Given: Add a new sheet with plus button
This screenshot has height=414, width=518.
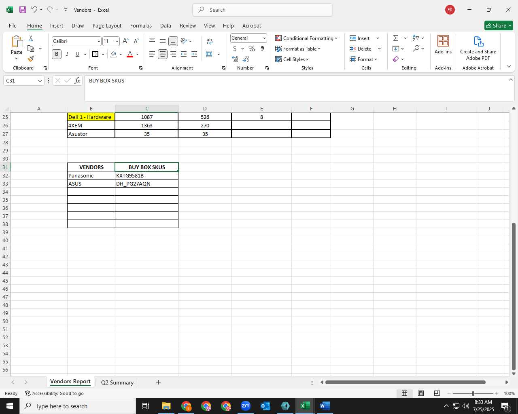Looking at the screenshot, I should (x=158, y=382).
